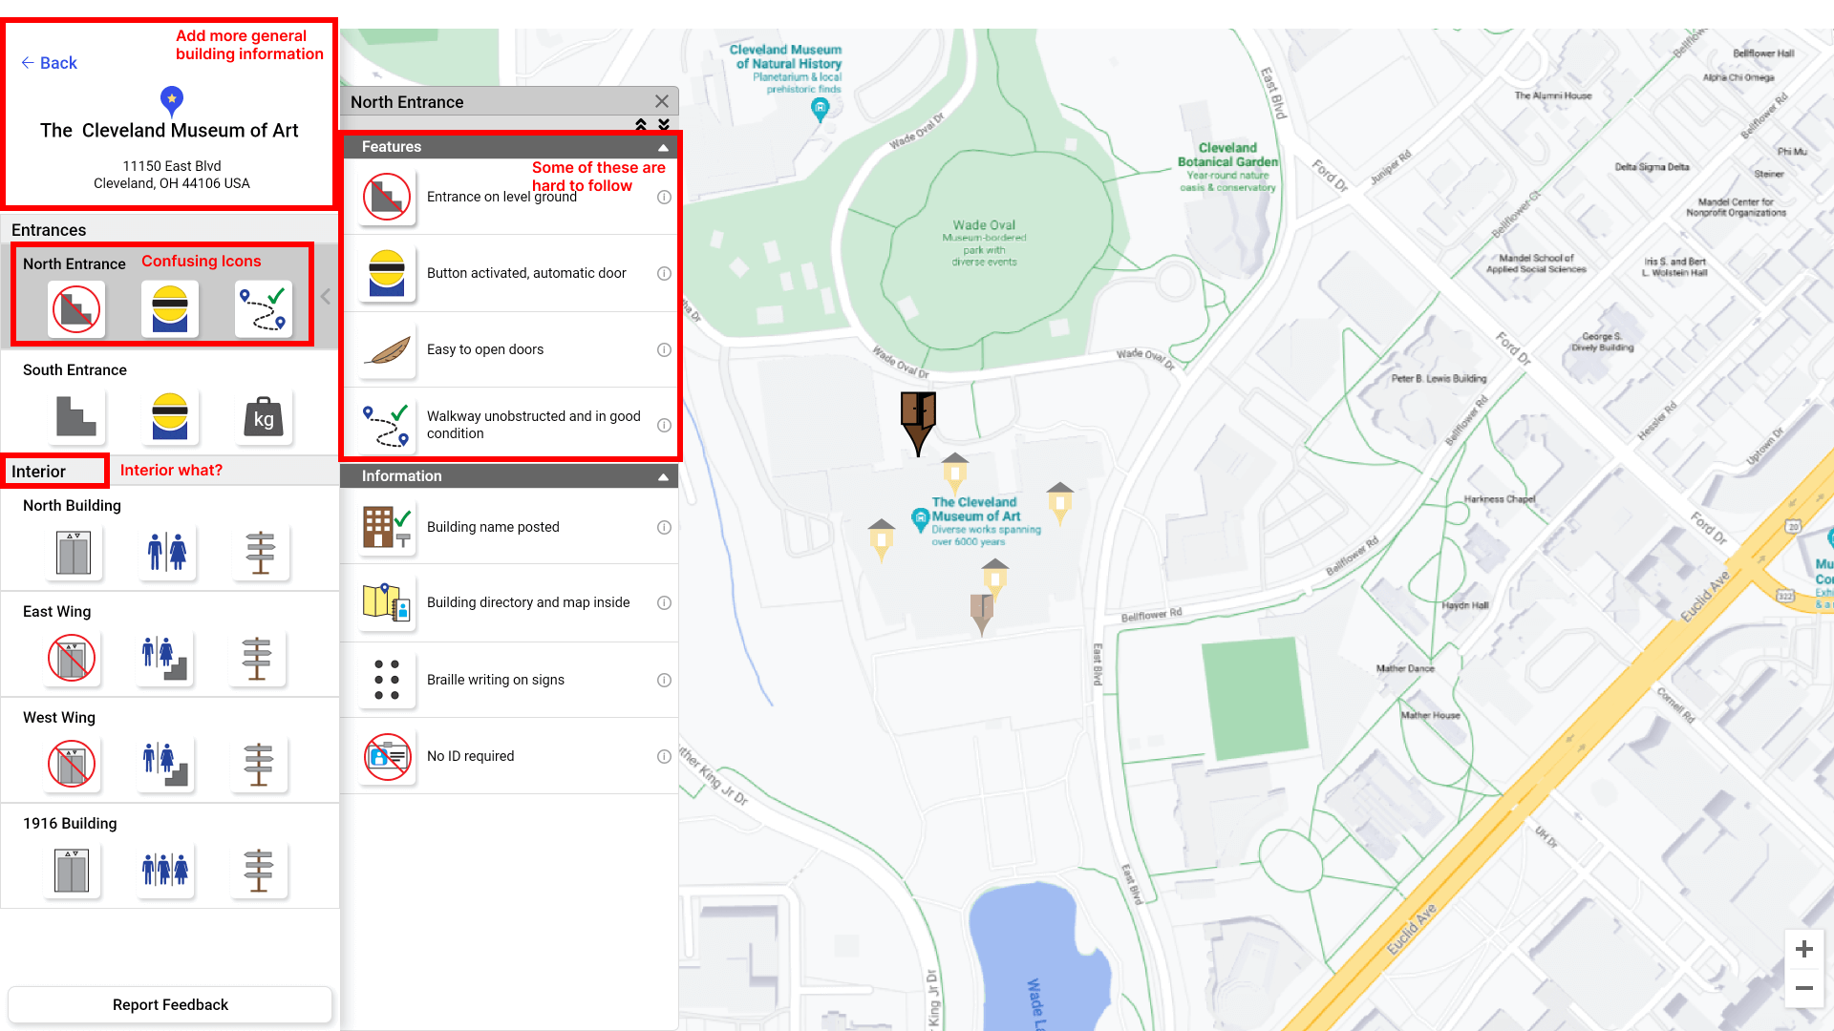Select the button activated automatic door icon
Viewport: 1834px width, 1031px height.
(386, 273)
